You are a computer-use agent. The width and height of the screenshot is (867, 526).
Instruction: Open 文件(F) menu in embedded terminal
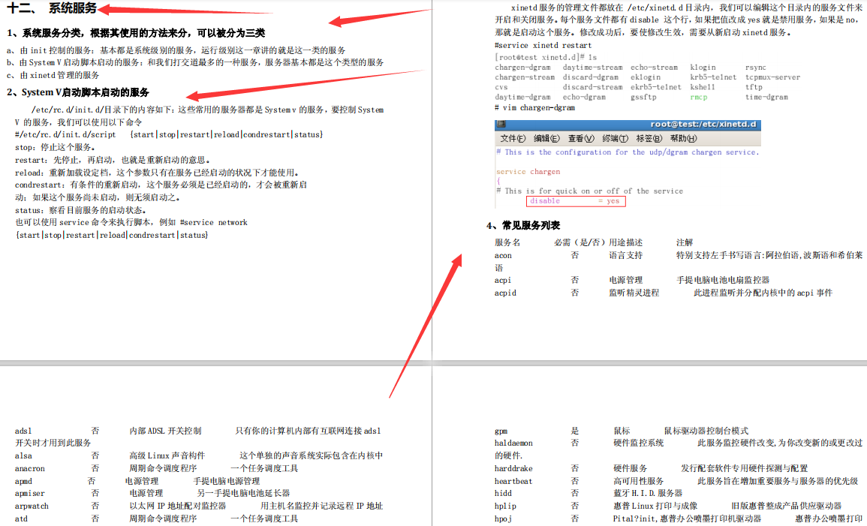point(513,138)
